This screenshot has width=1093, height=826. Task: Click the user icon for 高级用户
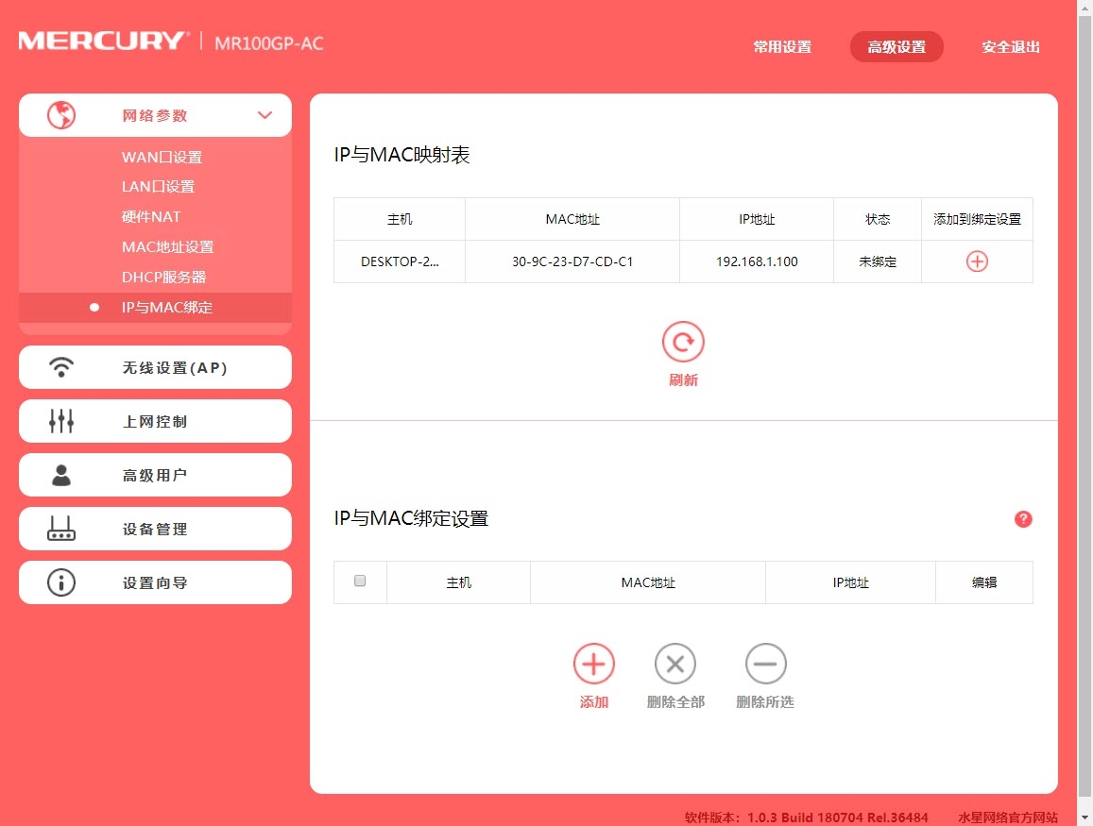click(61, 475)
